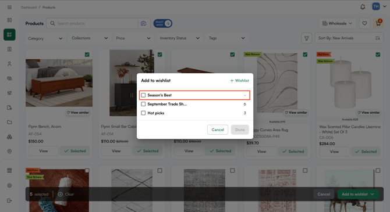Check the Season's Best wishlist checkbox
The height and width of the screenshot is (212, 390).
(x=143, y=95)
